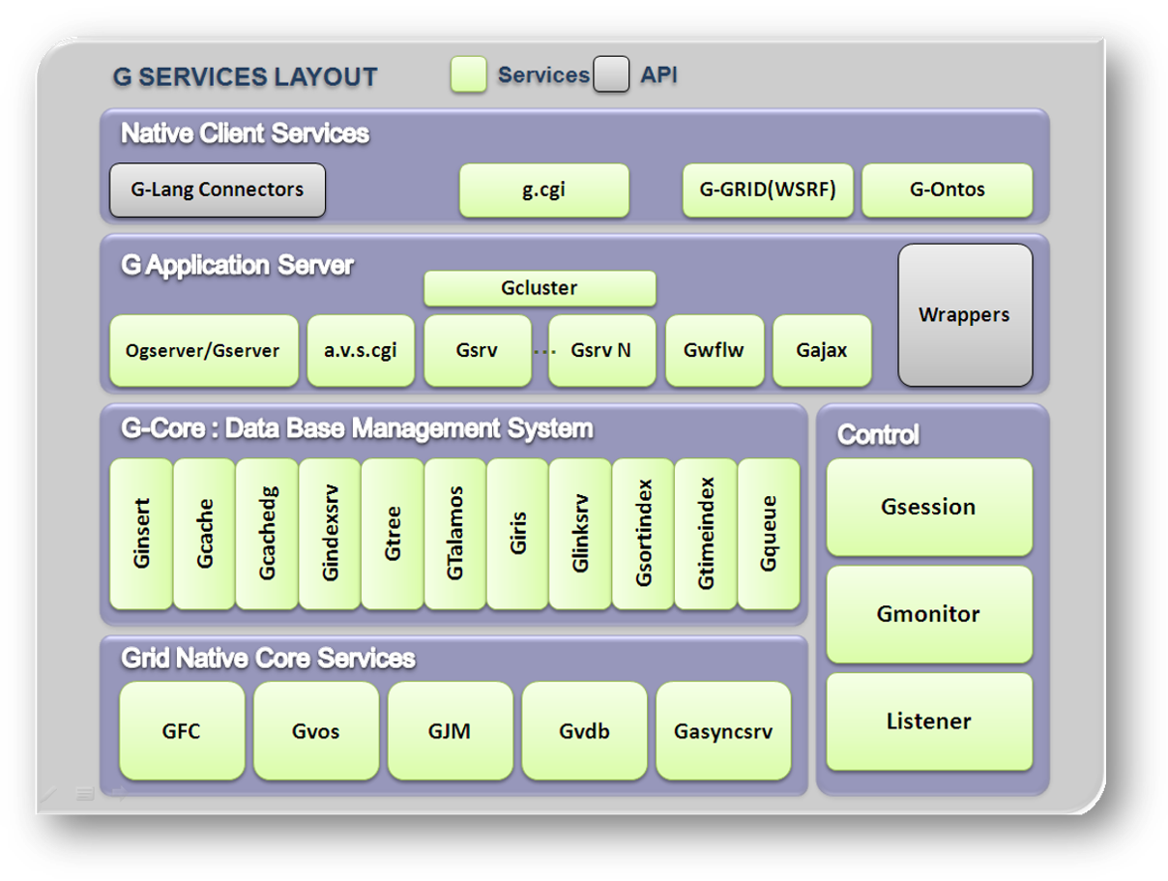Select the Gwflw service box

click(715, 351)
